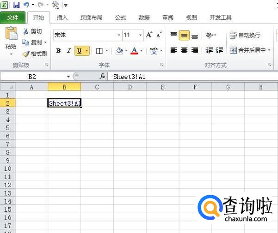Switch to the 公式 tab
278x233 pixels.
point(120,18)
